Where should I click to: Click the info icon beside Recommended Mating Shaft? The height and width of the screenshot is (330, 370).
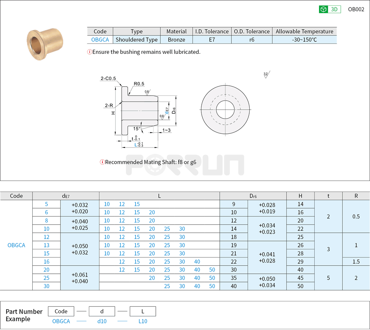coord(102,162)
